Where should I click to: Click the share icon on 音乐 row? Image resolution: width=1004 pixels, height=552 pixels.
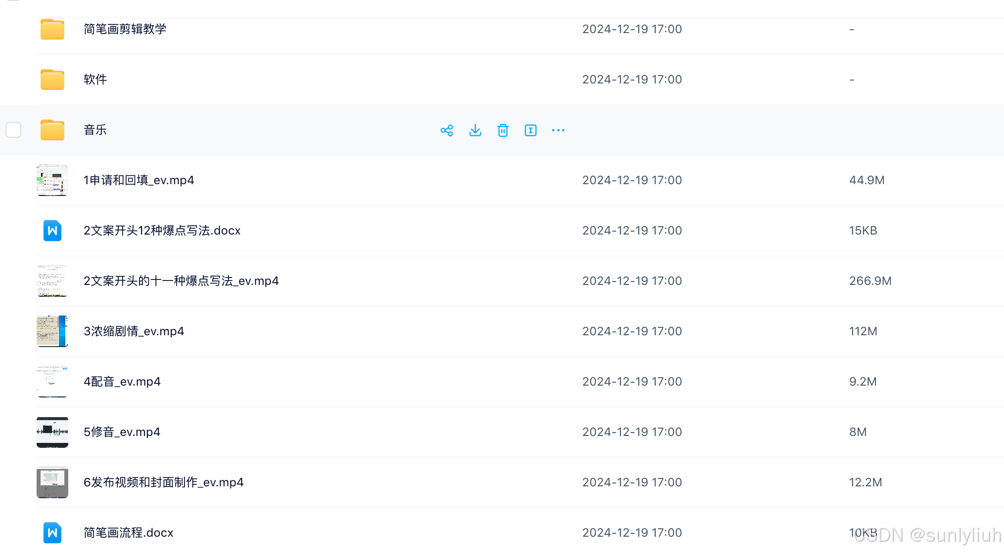(447, 130)
